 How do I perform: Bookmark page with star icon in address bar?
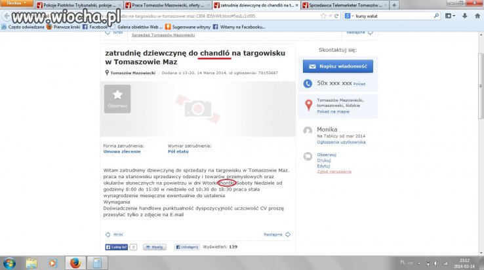323,16
